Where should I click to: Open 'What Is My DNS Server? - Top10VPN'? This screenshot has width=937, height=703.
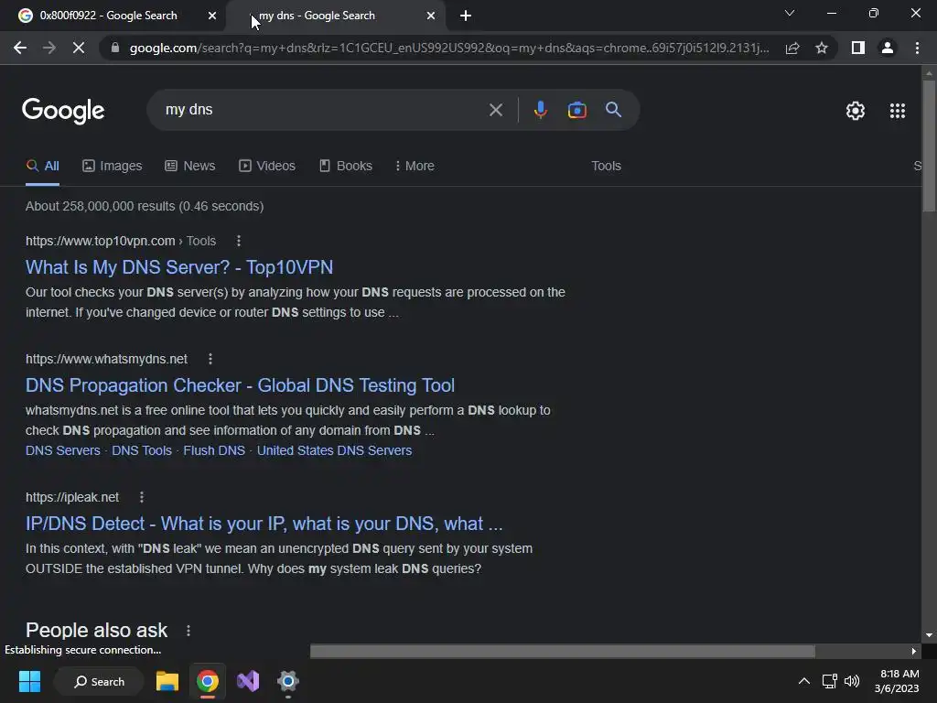pyautogui.click(x=179, y=267)
